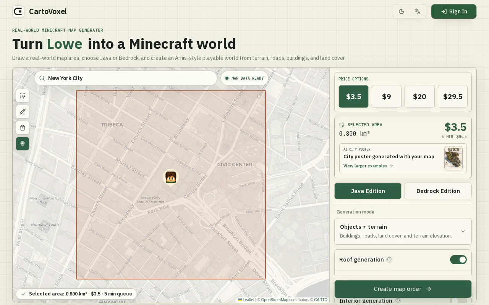
Task: Open View larger examples link
Action: tap(368, 166)
